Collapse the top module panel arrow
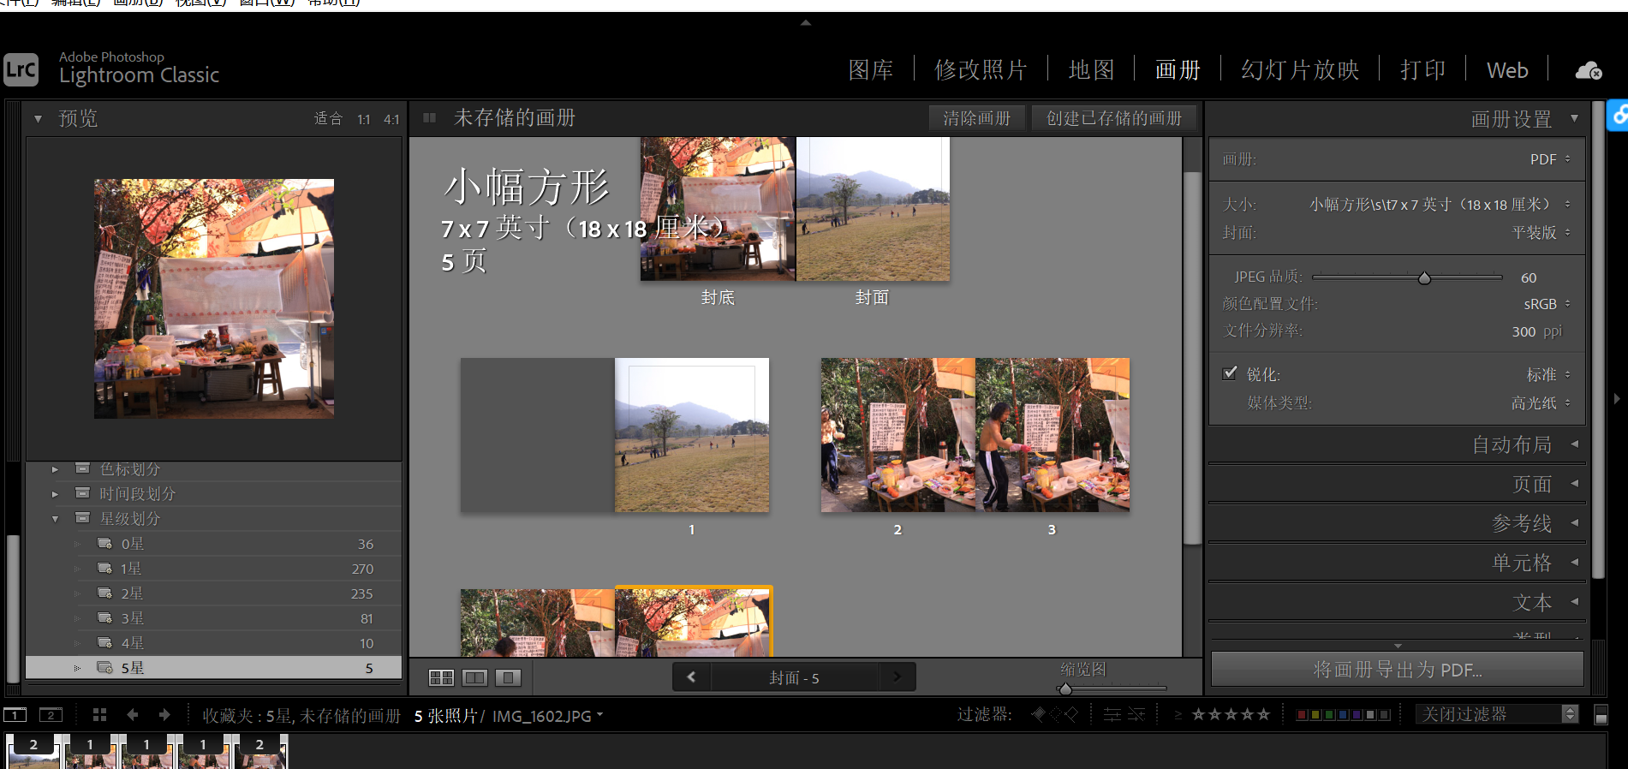 coord(805,23)
